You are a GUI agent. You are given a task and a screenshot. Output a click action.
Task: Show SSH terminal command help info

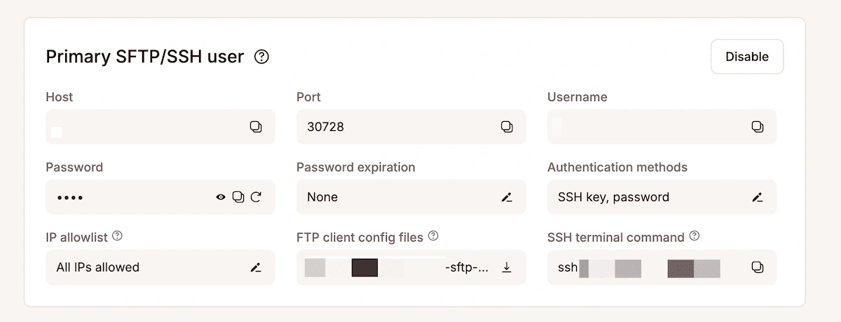(x=694, y=237)
